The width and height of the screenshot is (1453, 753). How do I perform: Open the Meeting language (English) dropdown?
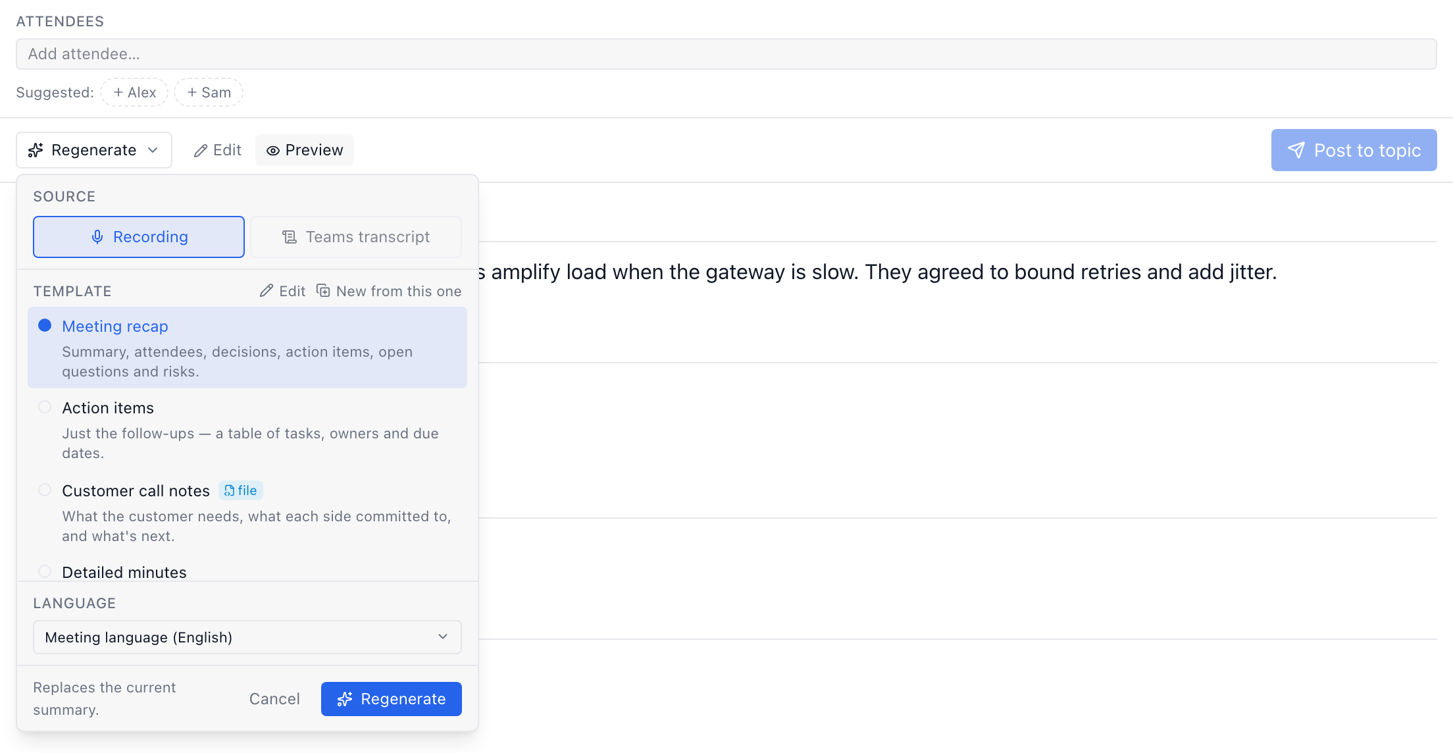pyautogui.click(x=247, y=637)
